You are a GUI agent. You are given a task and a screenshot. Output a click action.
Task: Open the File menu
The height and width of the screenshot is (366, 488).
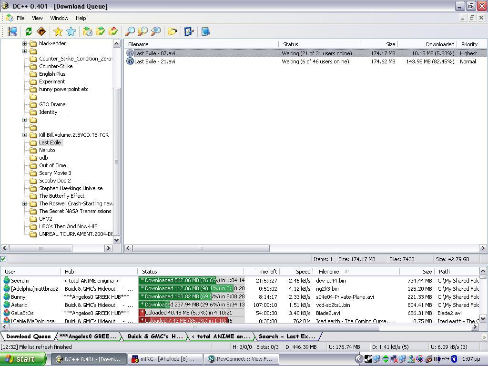20,18
